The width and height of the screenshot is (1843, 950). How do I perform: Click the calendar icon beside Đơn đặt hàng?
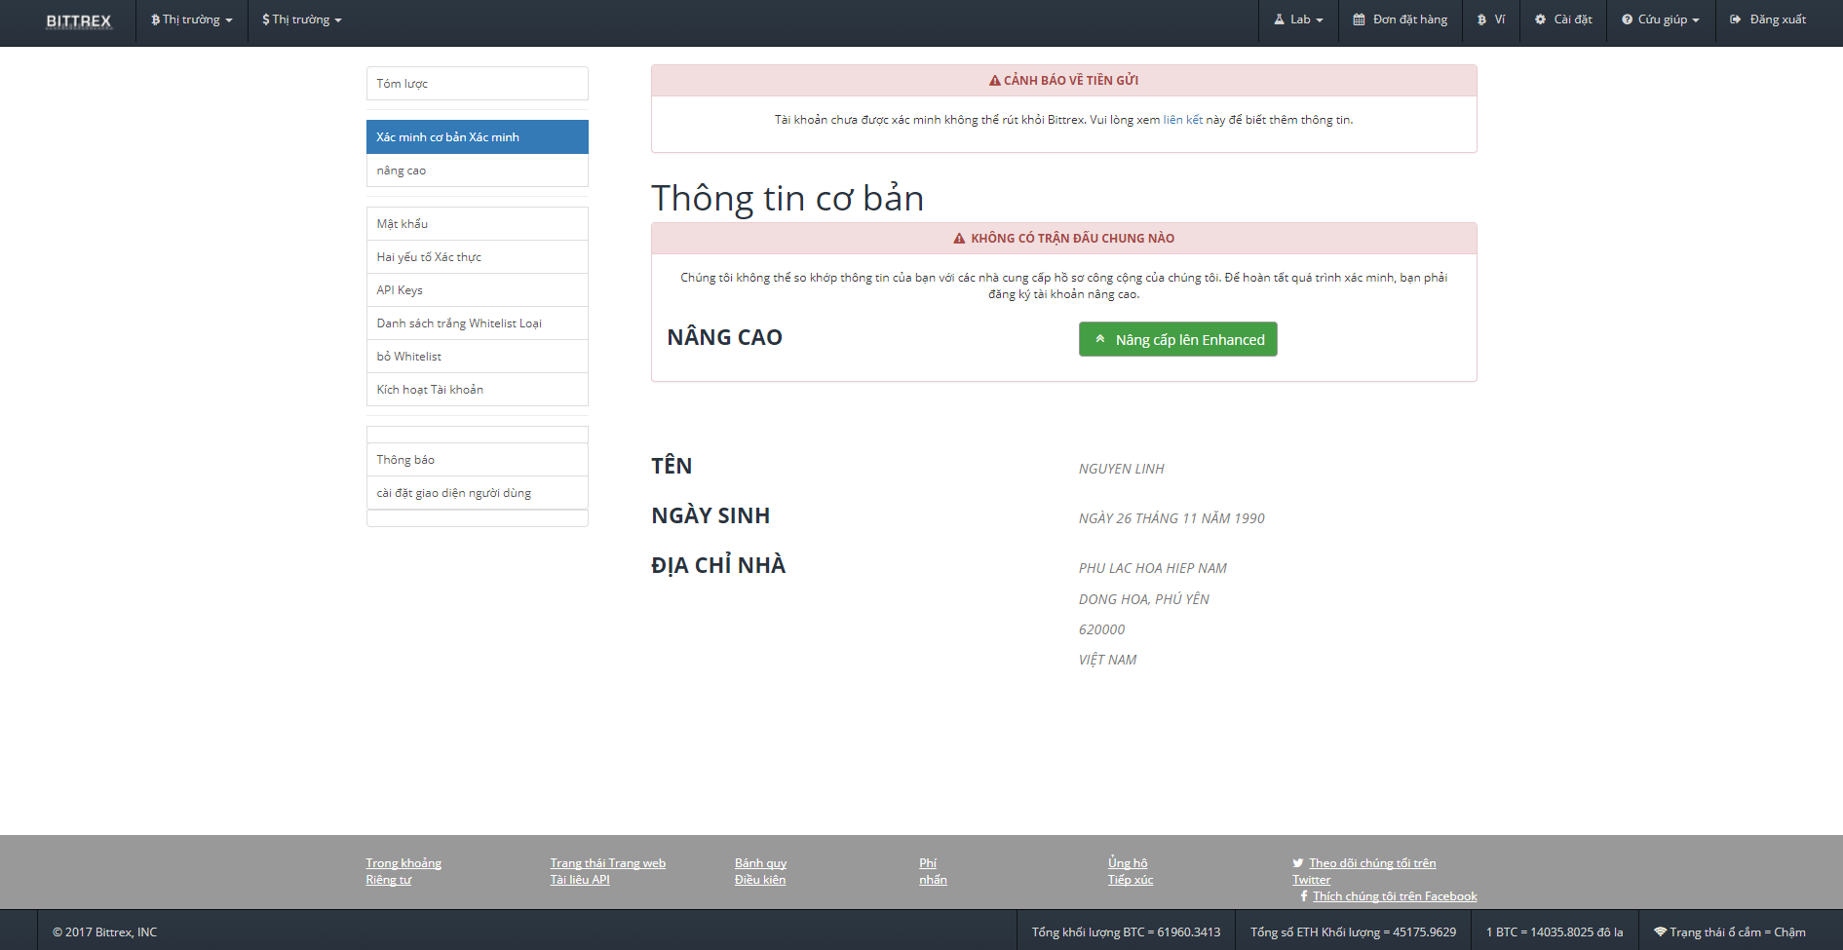point(1359,19)
